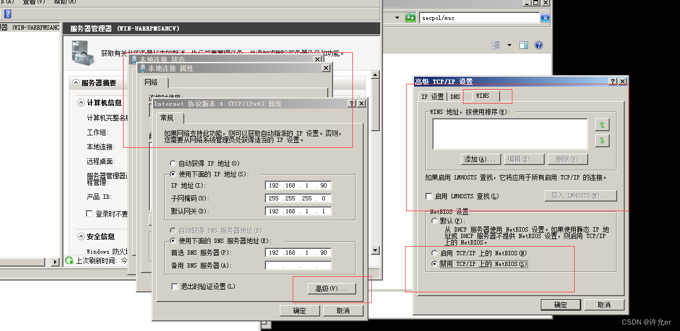Screen dimensions: 680x331
Task: Enable 启用 LMHOSTS 查找 checkbox
Action: tap(429, 197)
